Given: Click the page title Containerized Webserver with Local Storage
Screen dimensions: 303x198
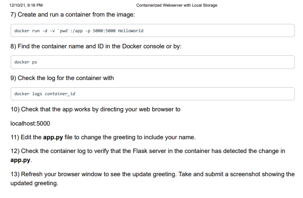Looking at the screenshot, I should coord(176,5).
